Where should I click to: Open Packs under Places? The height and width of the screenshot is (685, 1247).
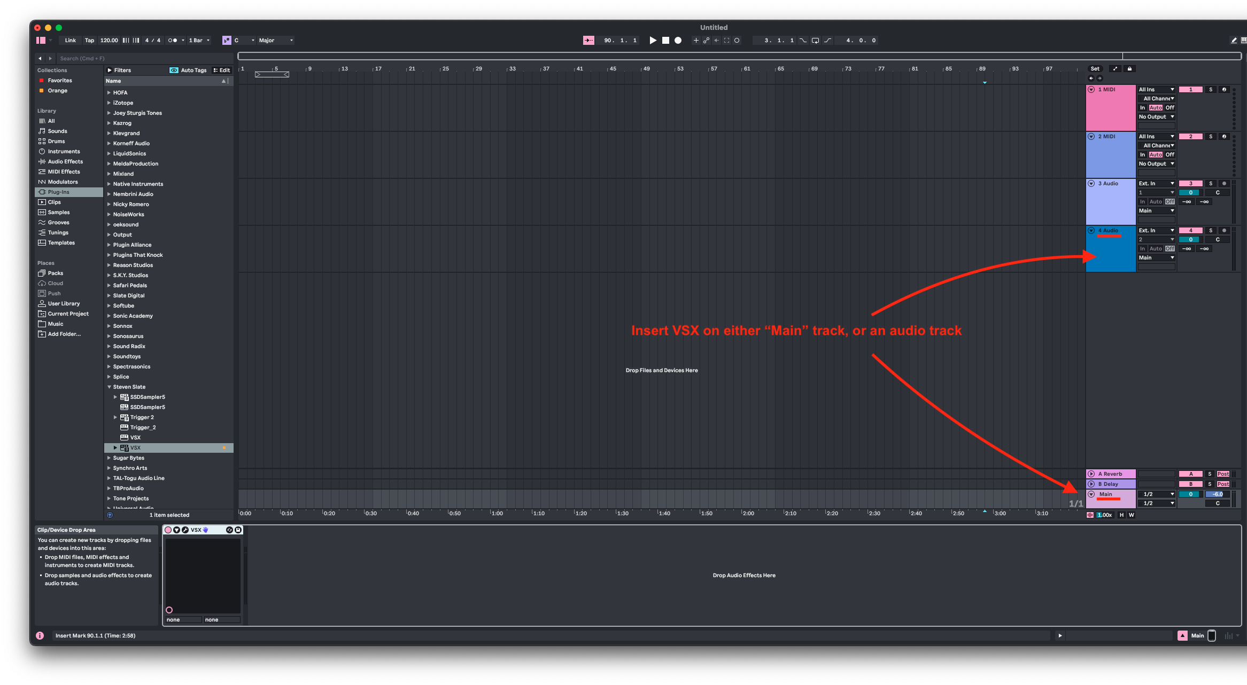(55, 273)
